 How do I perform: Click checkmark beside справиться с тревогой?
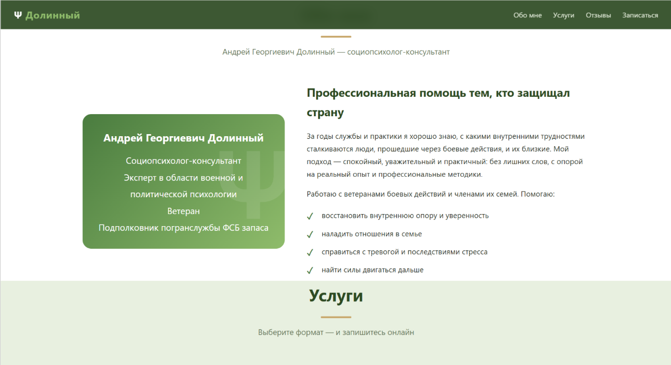click(310, 252)
